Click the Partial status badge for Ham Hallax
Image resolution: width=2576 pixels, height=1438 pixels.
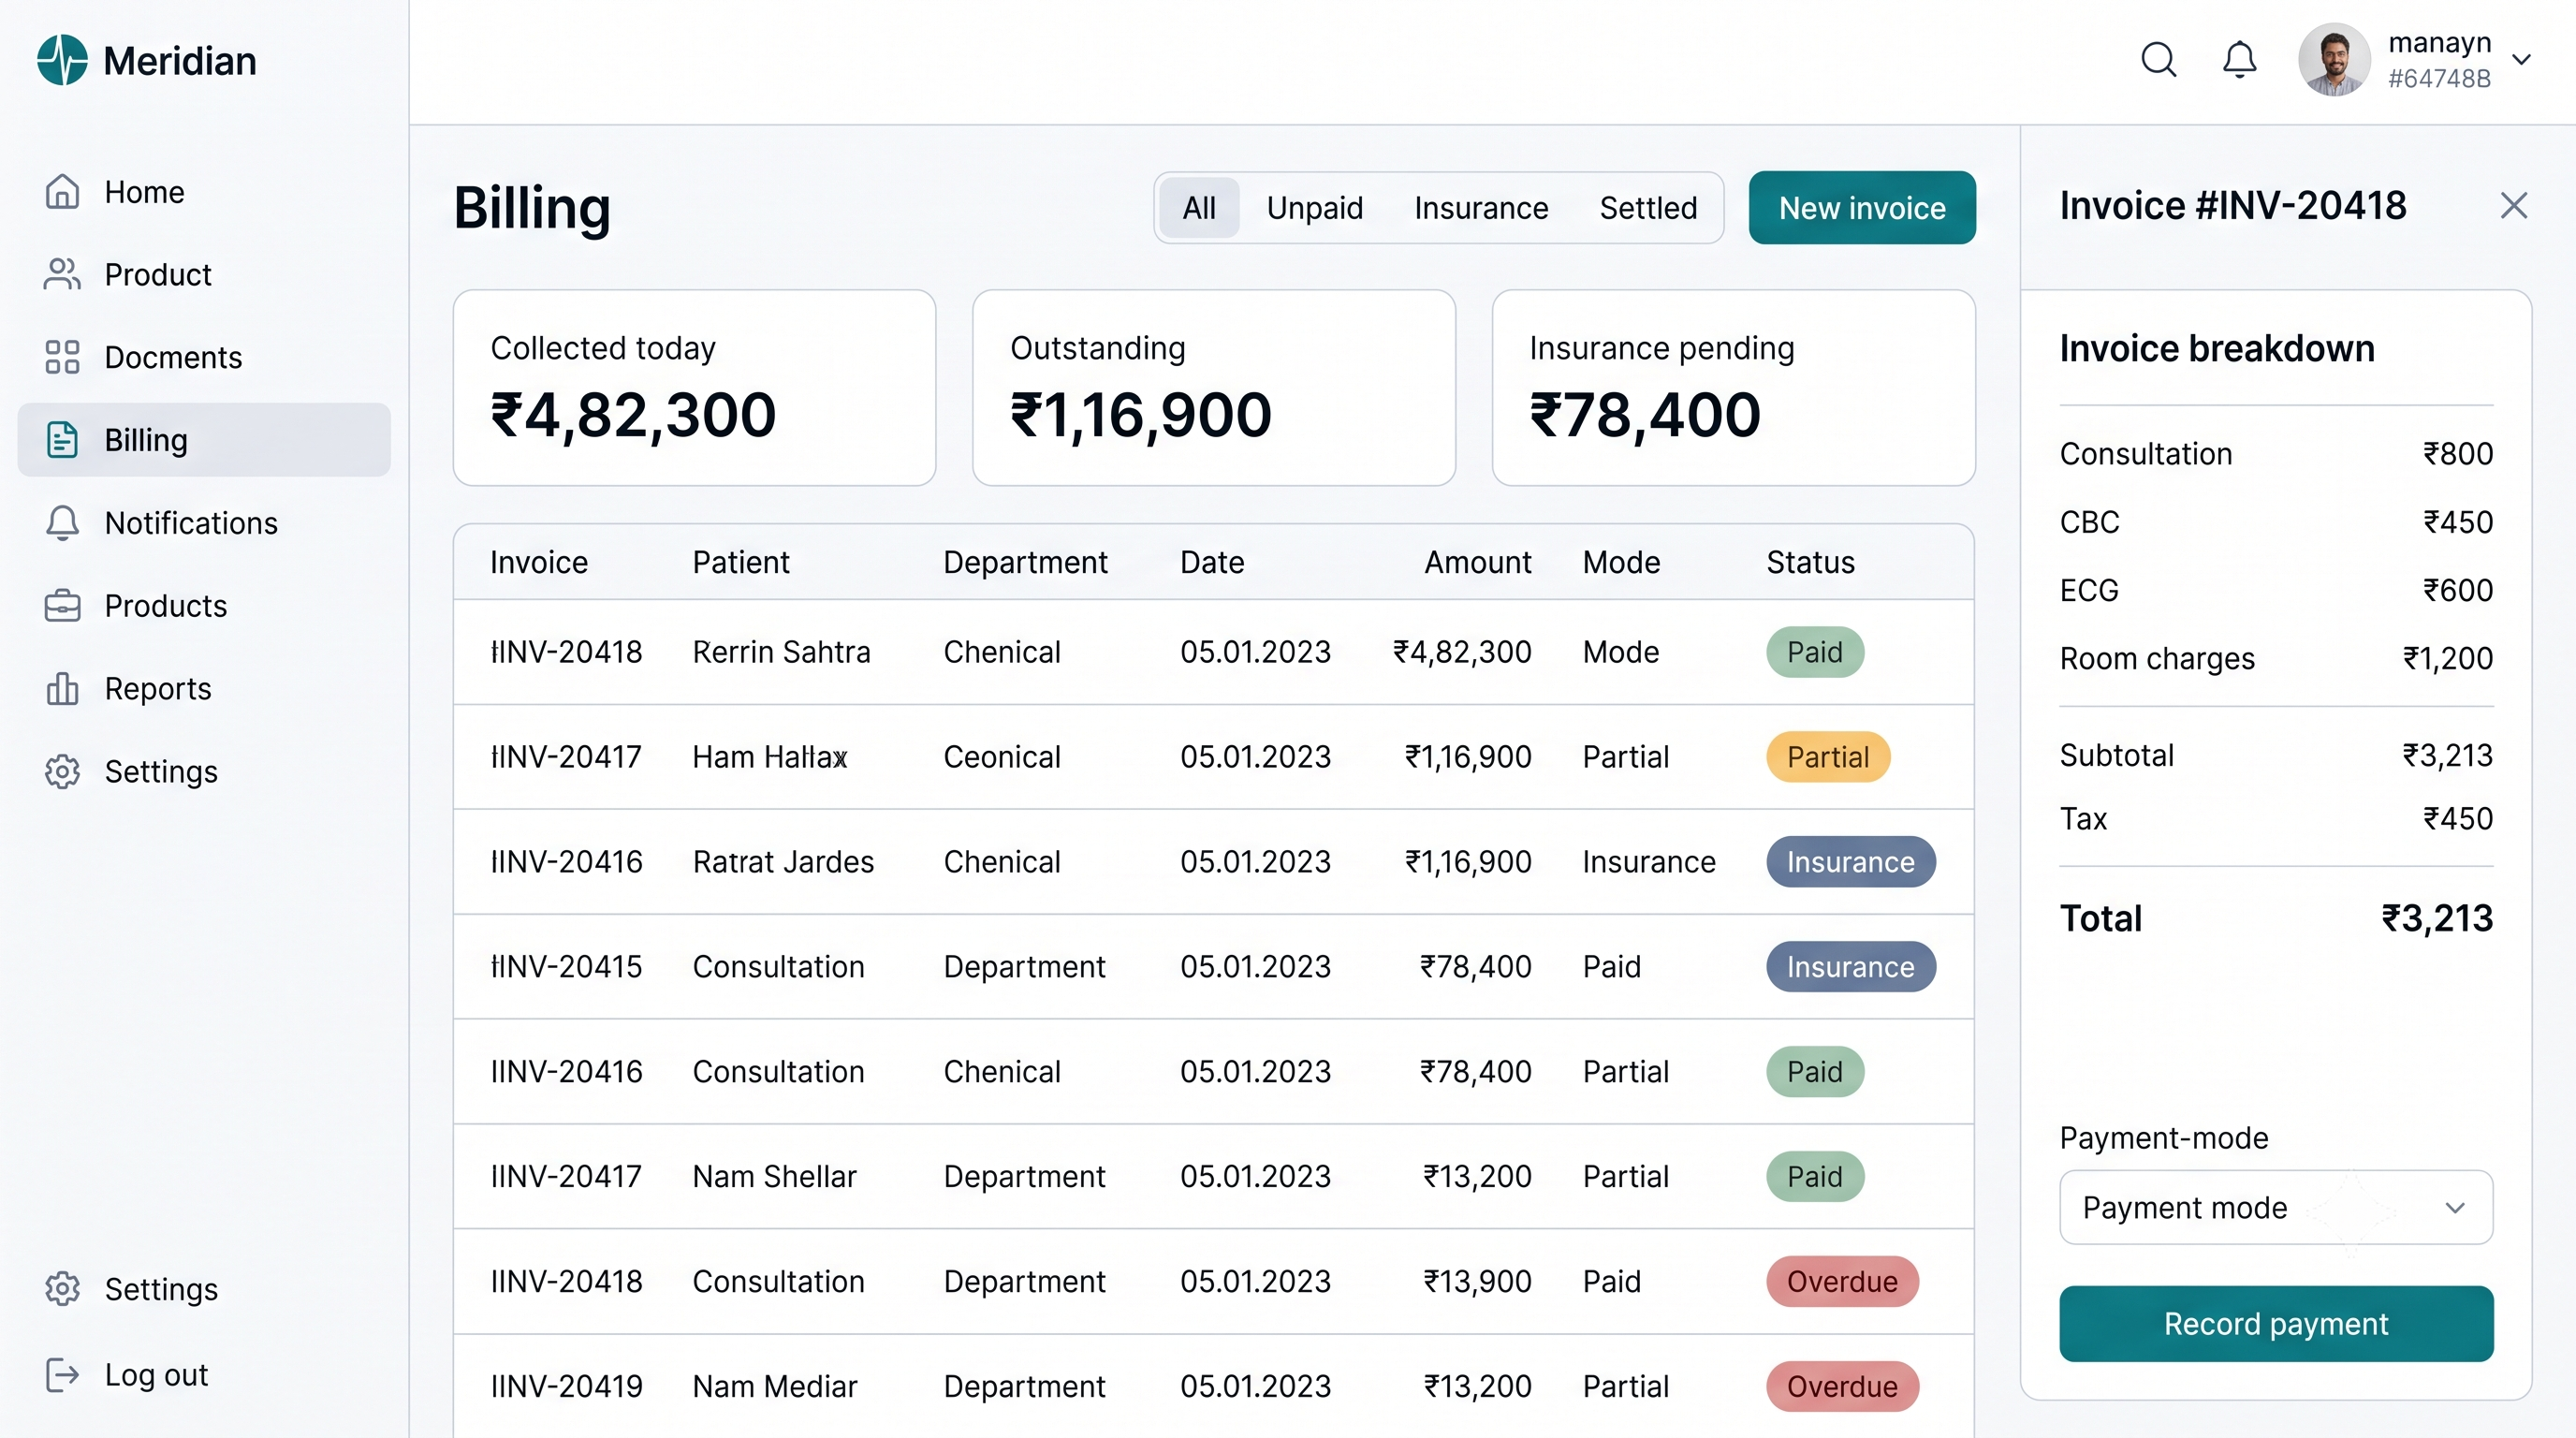pyautogui.click(x=1827, y=757)
